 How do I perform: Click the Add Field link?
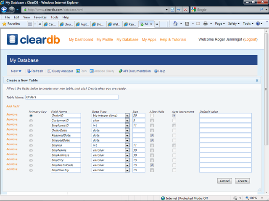13,106
